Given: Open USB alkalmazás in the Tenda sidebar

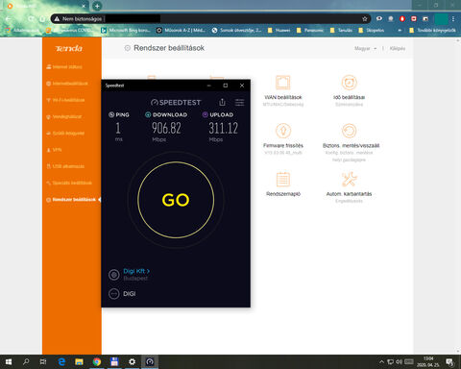Looking at the screenshot, I should (x=65, y=166).
